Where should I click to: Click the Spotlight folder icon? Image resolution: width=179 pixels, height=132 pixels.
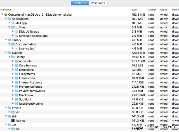17,99
